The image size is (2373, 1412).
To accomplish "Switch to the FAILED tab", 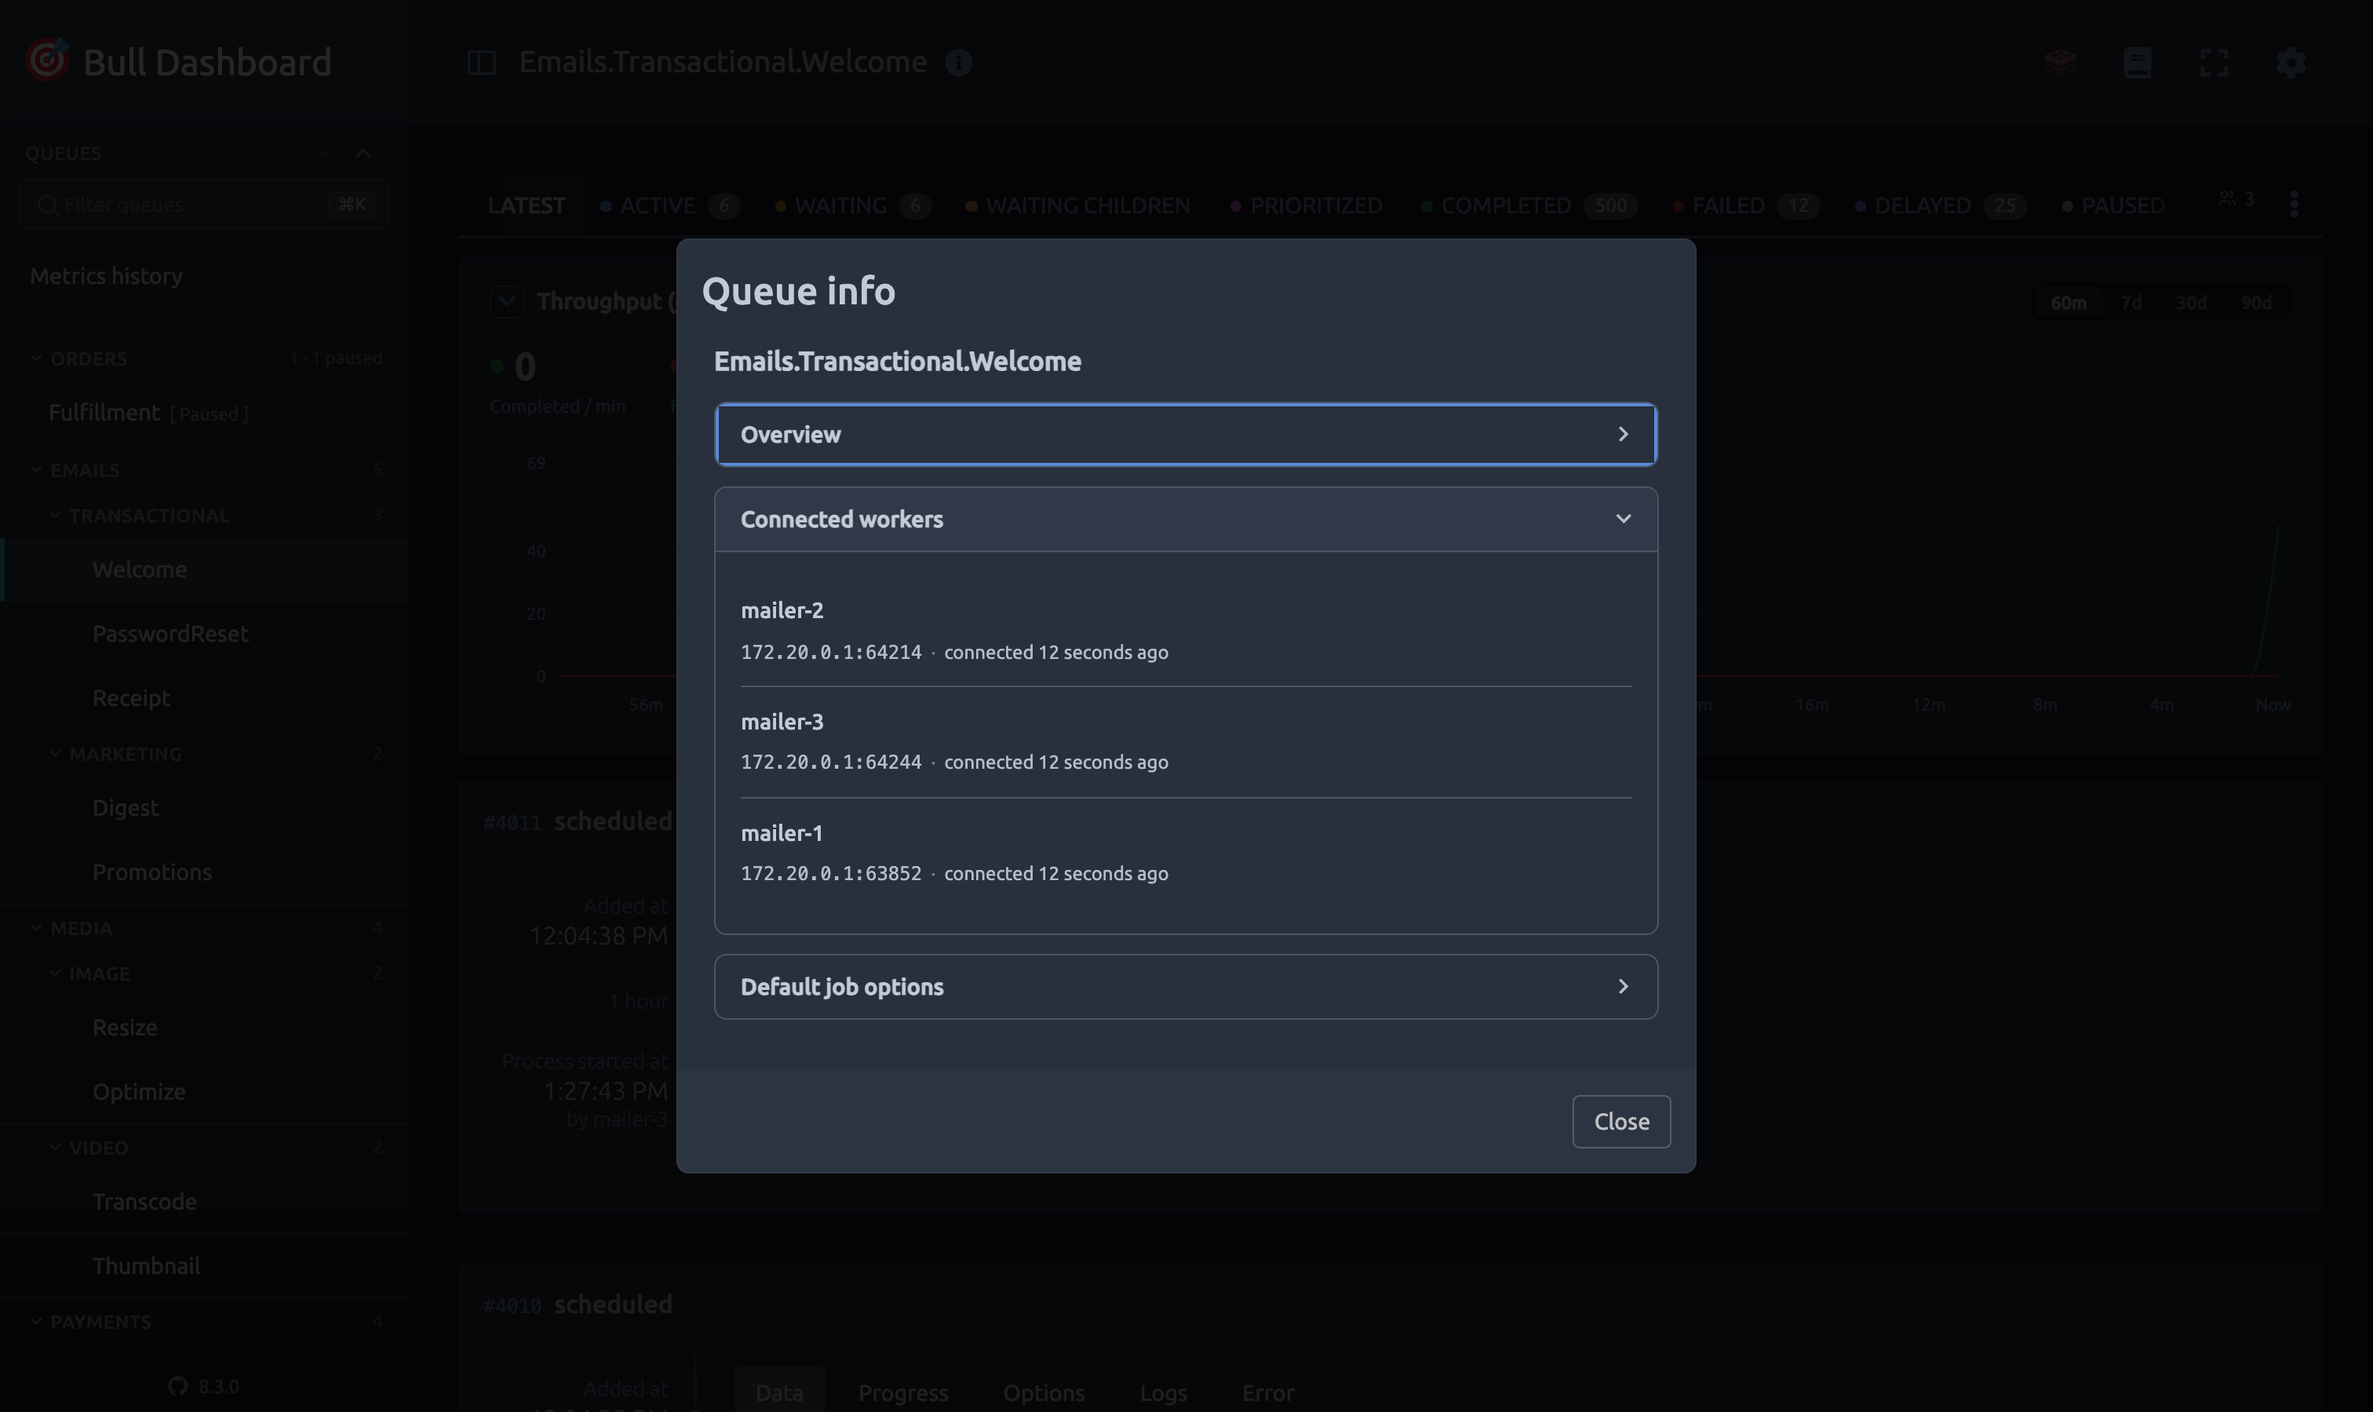I will click(x=1746, y=206).
